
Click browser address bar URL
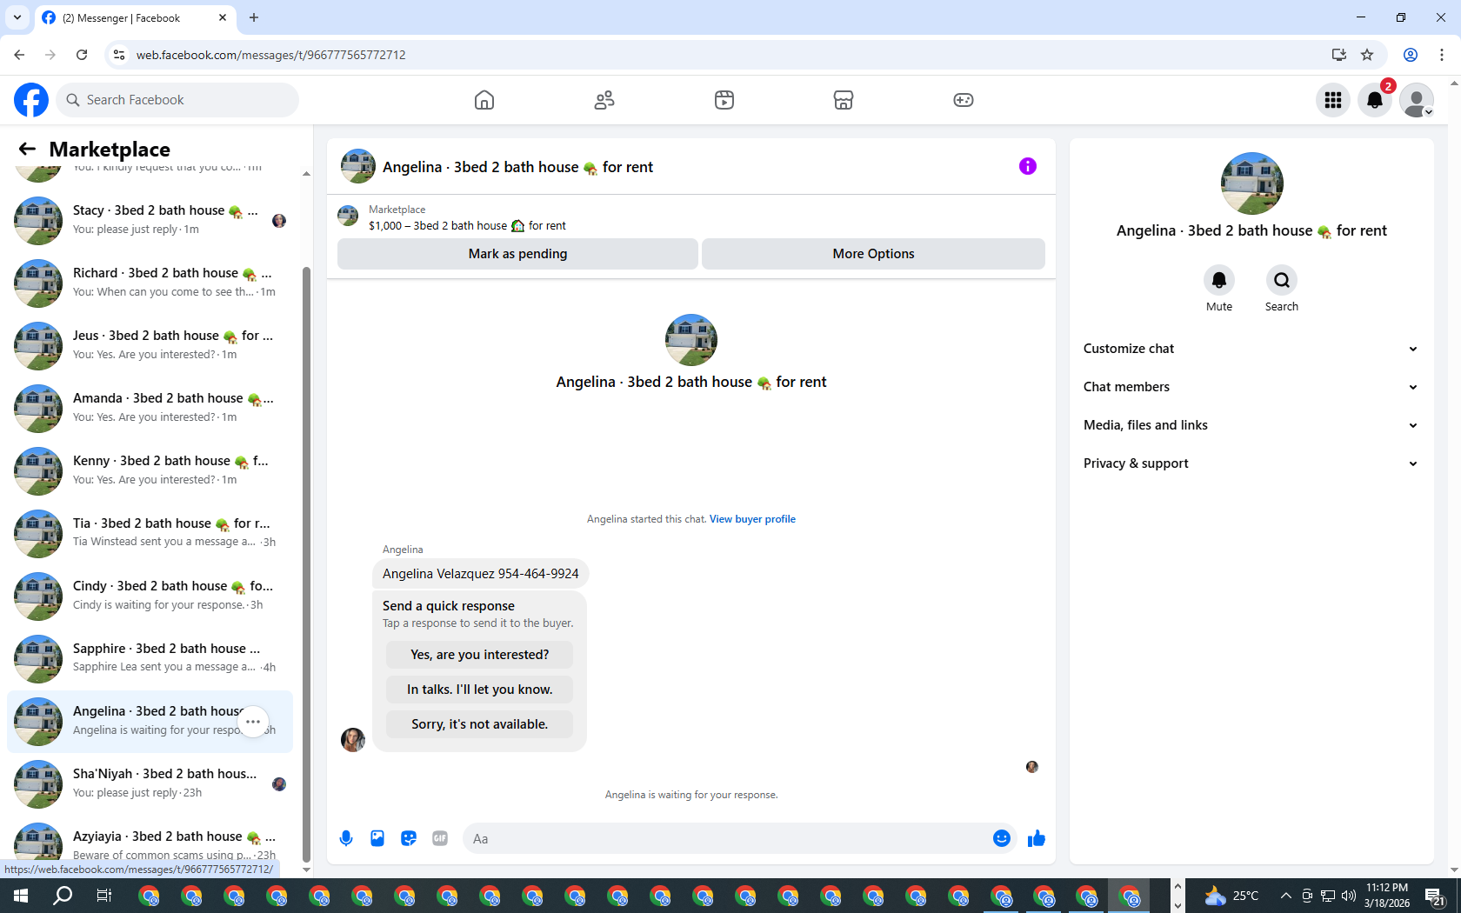point(270,55)
